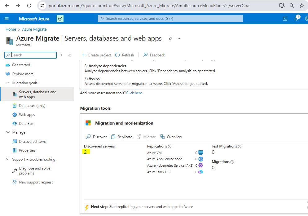The width and height of the screenshot is (308, 216).
Task: Click the Create project button
Action: coord(96,55)
